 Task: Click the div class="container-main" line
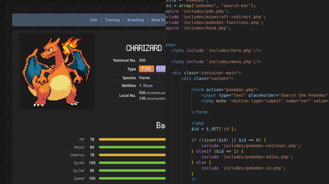206,73
